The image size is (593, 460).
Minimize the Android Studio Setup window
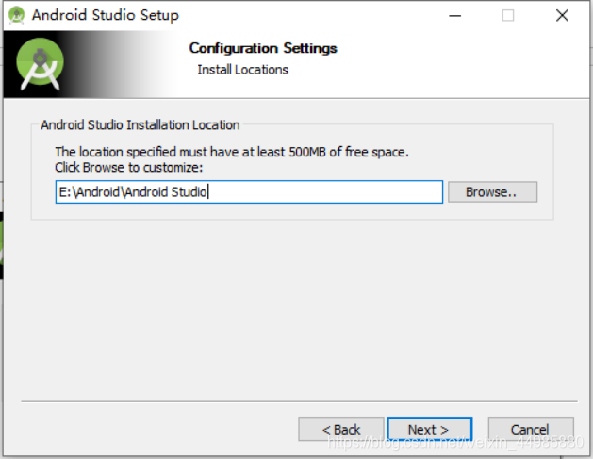pos(455,16)
